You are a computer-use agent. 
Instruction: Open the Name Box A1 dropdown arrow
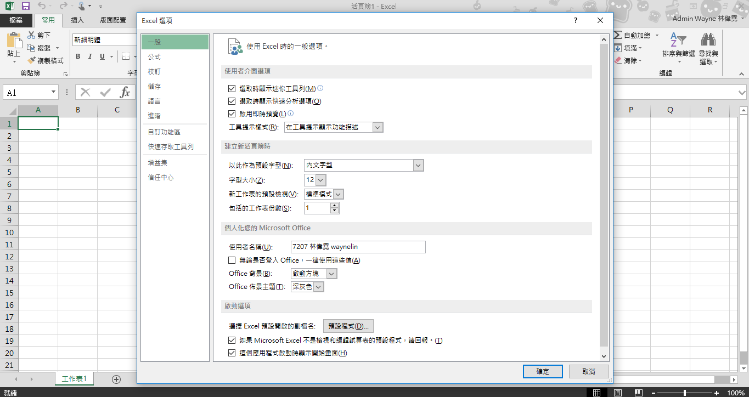53,93
